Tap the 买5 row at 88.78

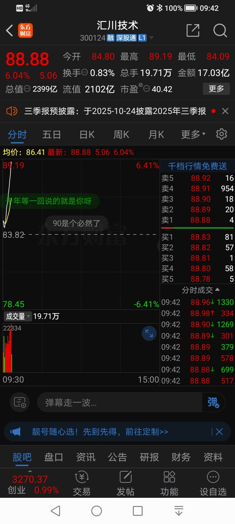pos(197,279)
